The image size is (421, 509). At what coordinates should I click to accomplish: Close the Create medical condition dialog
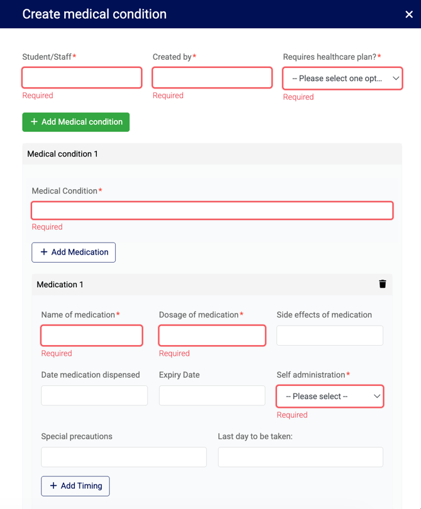[x=409, y=14]
